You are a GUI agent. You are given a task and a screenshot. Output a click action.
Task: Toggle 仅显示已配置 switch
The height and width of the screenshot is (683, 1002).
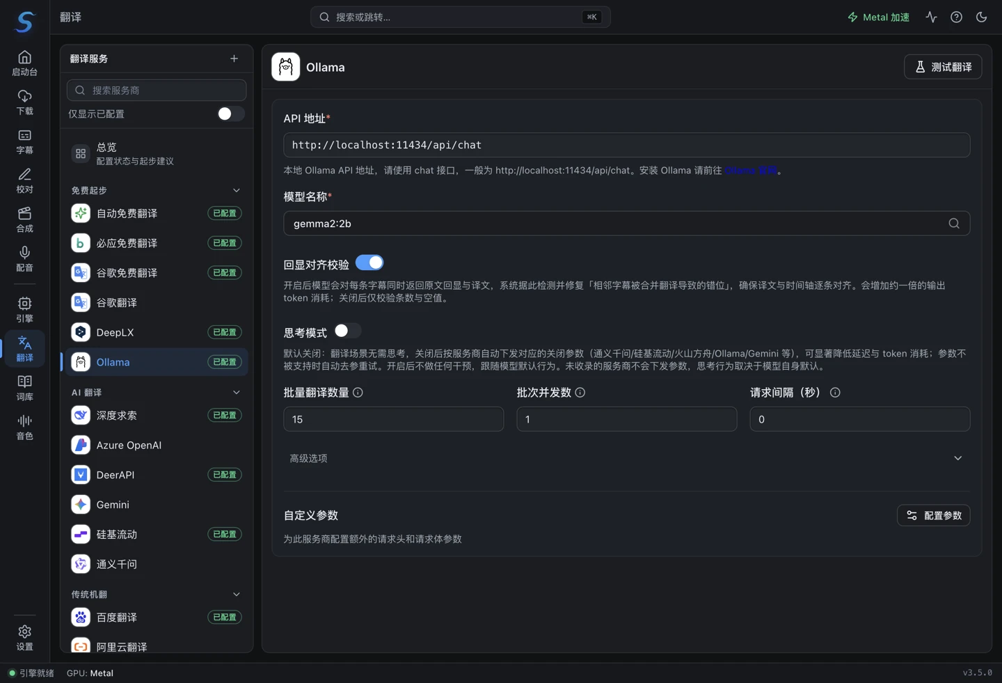[230, 113]
